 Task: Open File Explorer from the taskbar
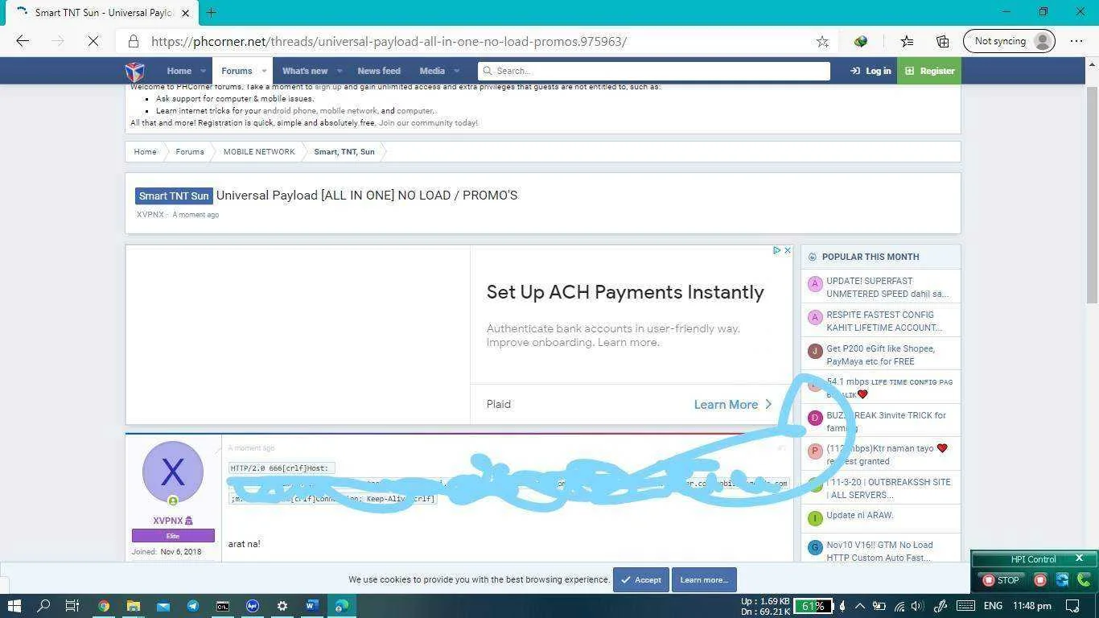coord(134,606)
